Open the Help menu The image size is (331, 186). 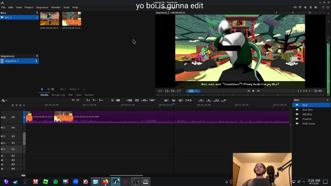[75, 7]
